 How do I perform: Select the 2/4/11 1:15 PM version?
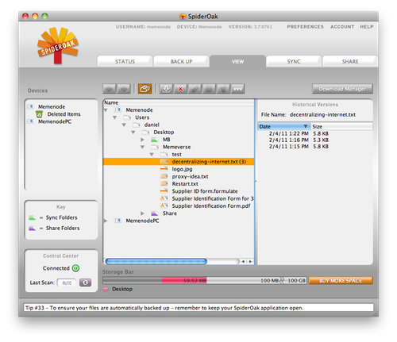click(315, 146)
